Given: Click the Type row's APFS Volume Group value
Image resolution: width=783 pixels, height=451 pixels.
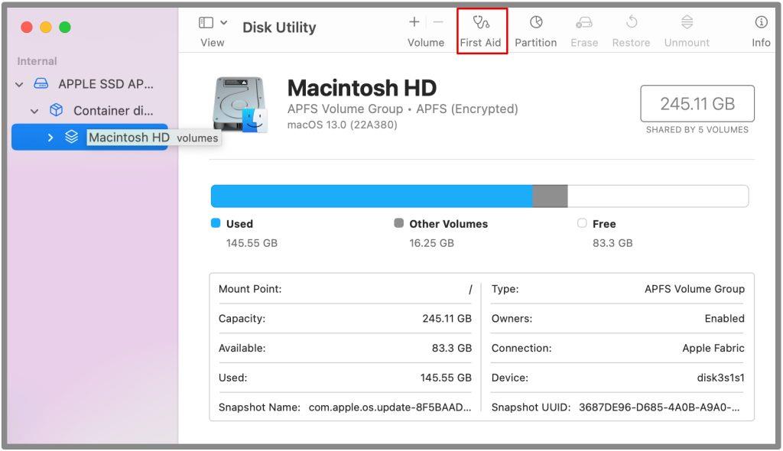Looking at the screenshot, I should pyautogui.click(x=694, y=289).
